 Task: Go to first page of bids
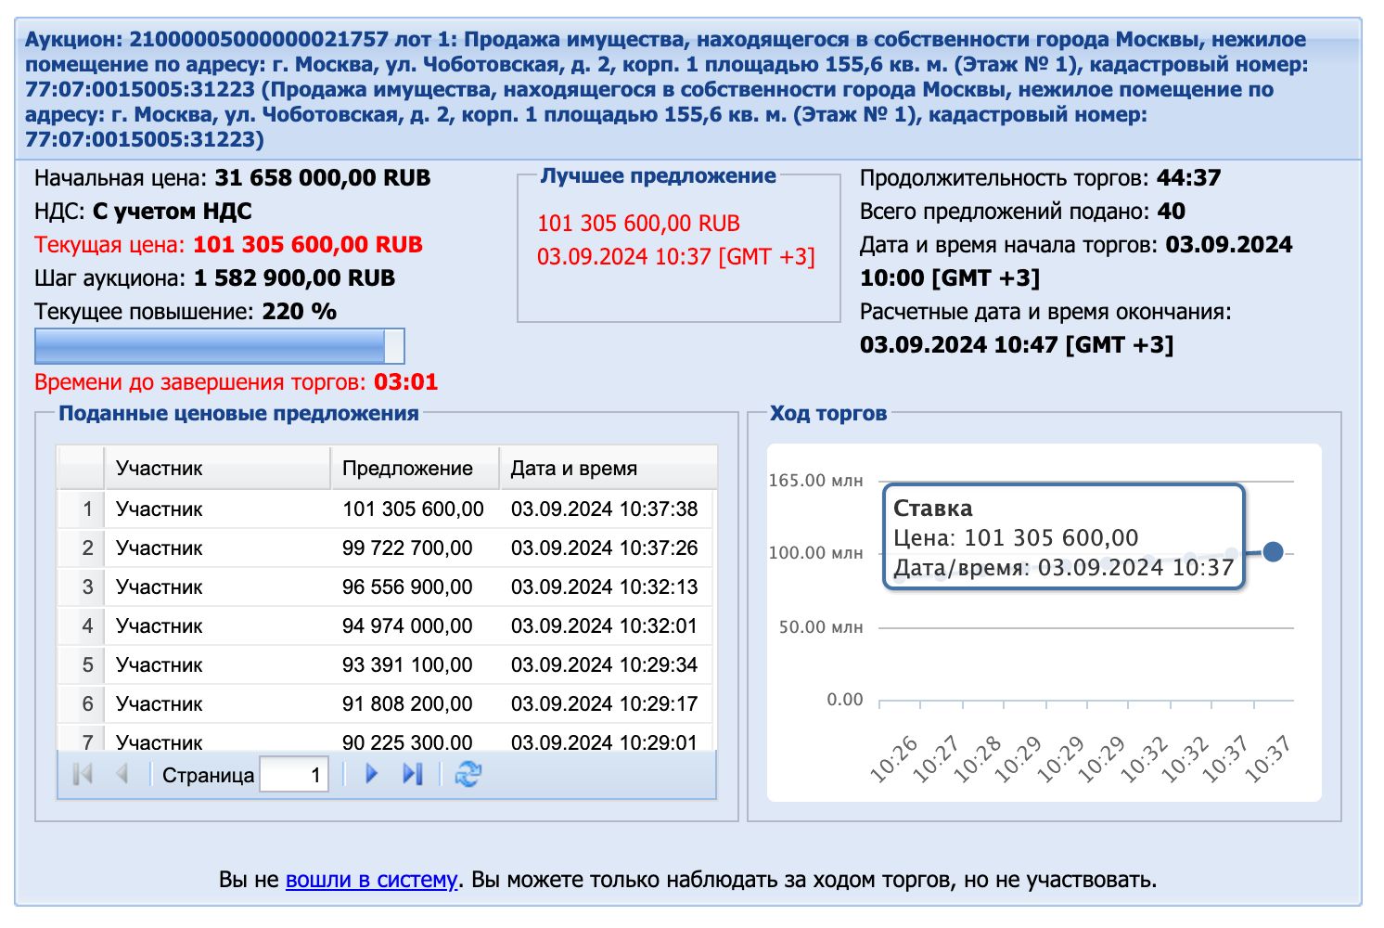[83, 774]
